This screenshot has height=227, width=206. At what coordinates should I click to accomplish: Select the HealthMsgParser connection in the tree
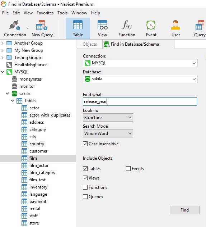pos(31,65)
